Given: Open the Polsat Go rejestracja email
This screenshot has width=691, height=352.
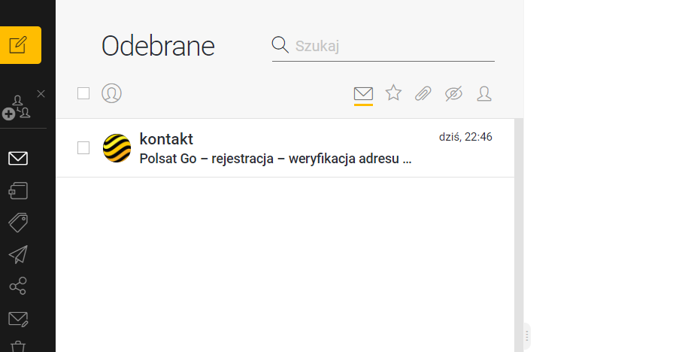Looking at the screenshot, I should point(285,148).
